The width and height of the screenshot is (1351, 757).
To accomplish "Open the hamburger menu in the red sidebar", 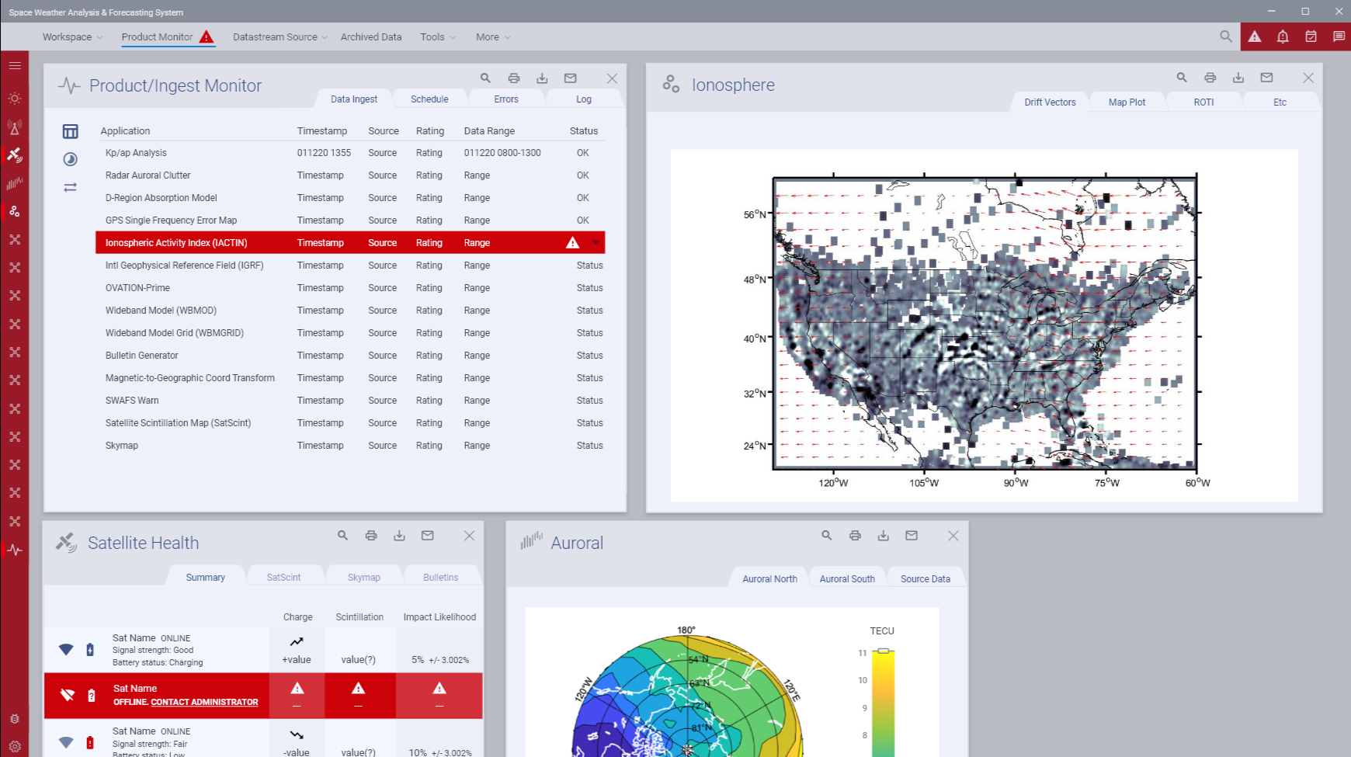I will (x=15, y=66).
